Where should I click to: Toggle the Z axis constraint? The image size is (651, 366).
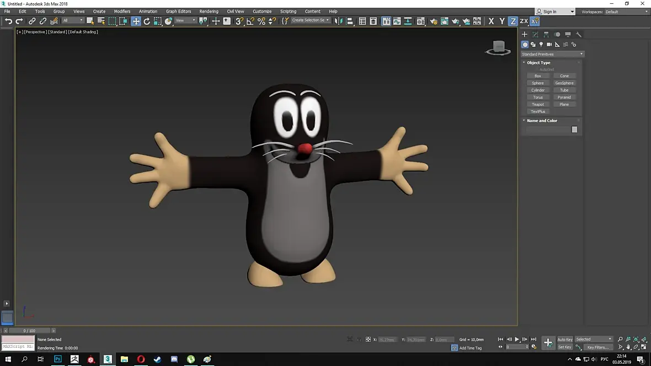pyautogui.click(x=513, y=21)
